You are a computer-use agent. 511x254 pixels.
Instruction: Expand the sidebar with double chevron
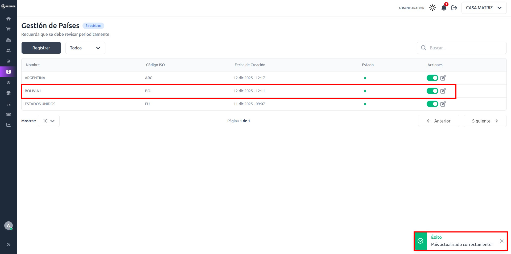click(9, 245)
